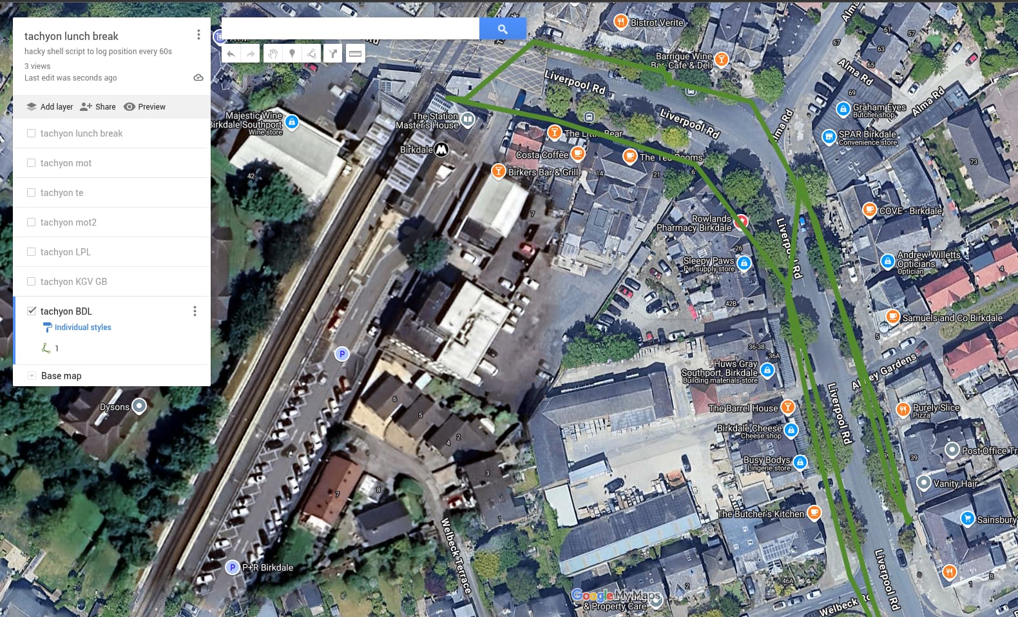Click Birkdale Cheese shop marker
The image size is (1018, 617).
(x=791, y=430)
